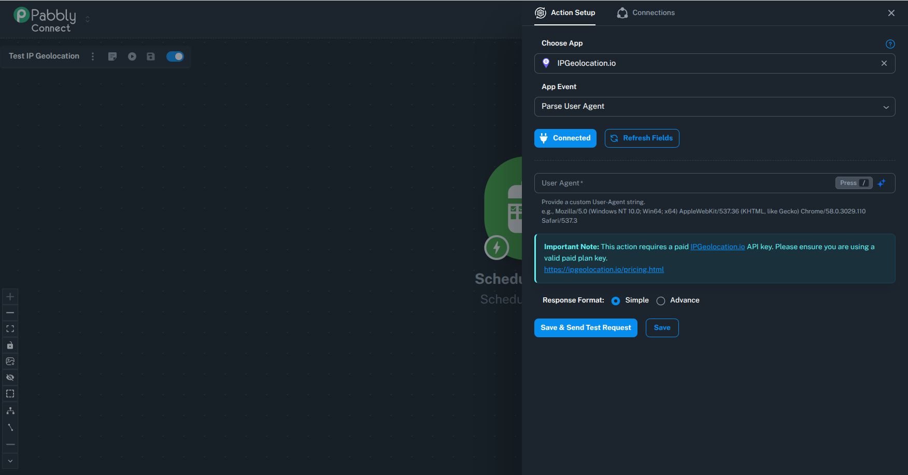Click the save workflow disk icon
908x475 pixels.
point(151,56)
